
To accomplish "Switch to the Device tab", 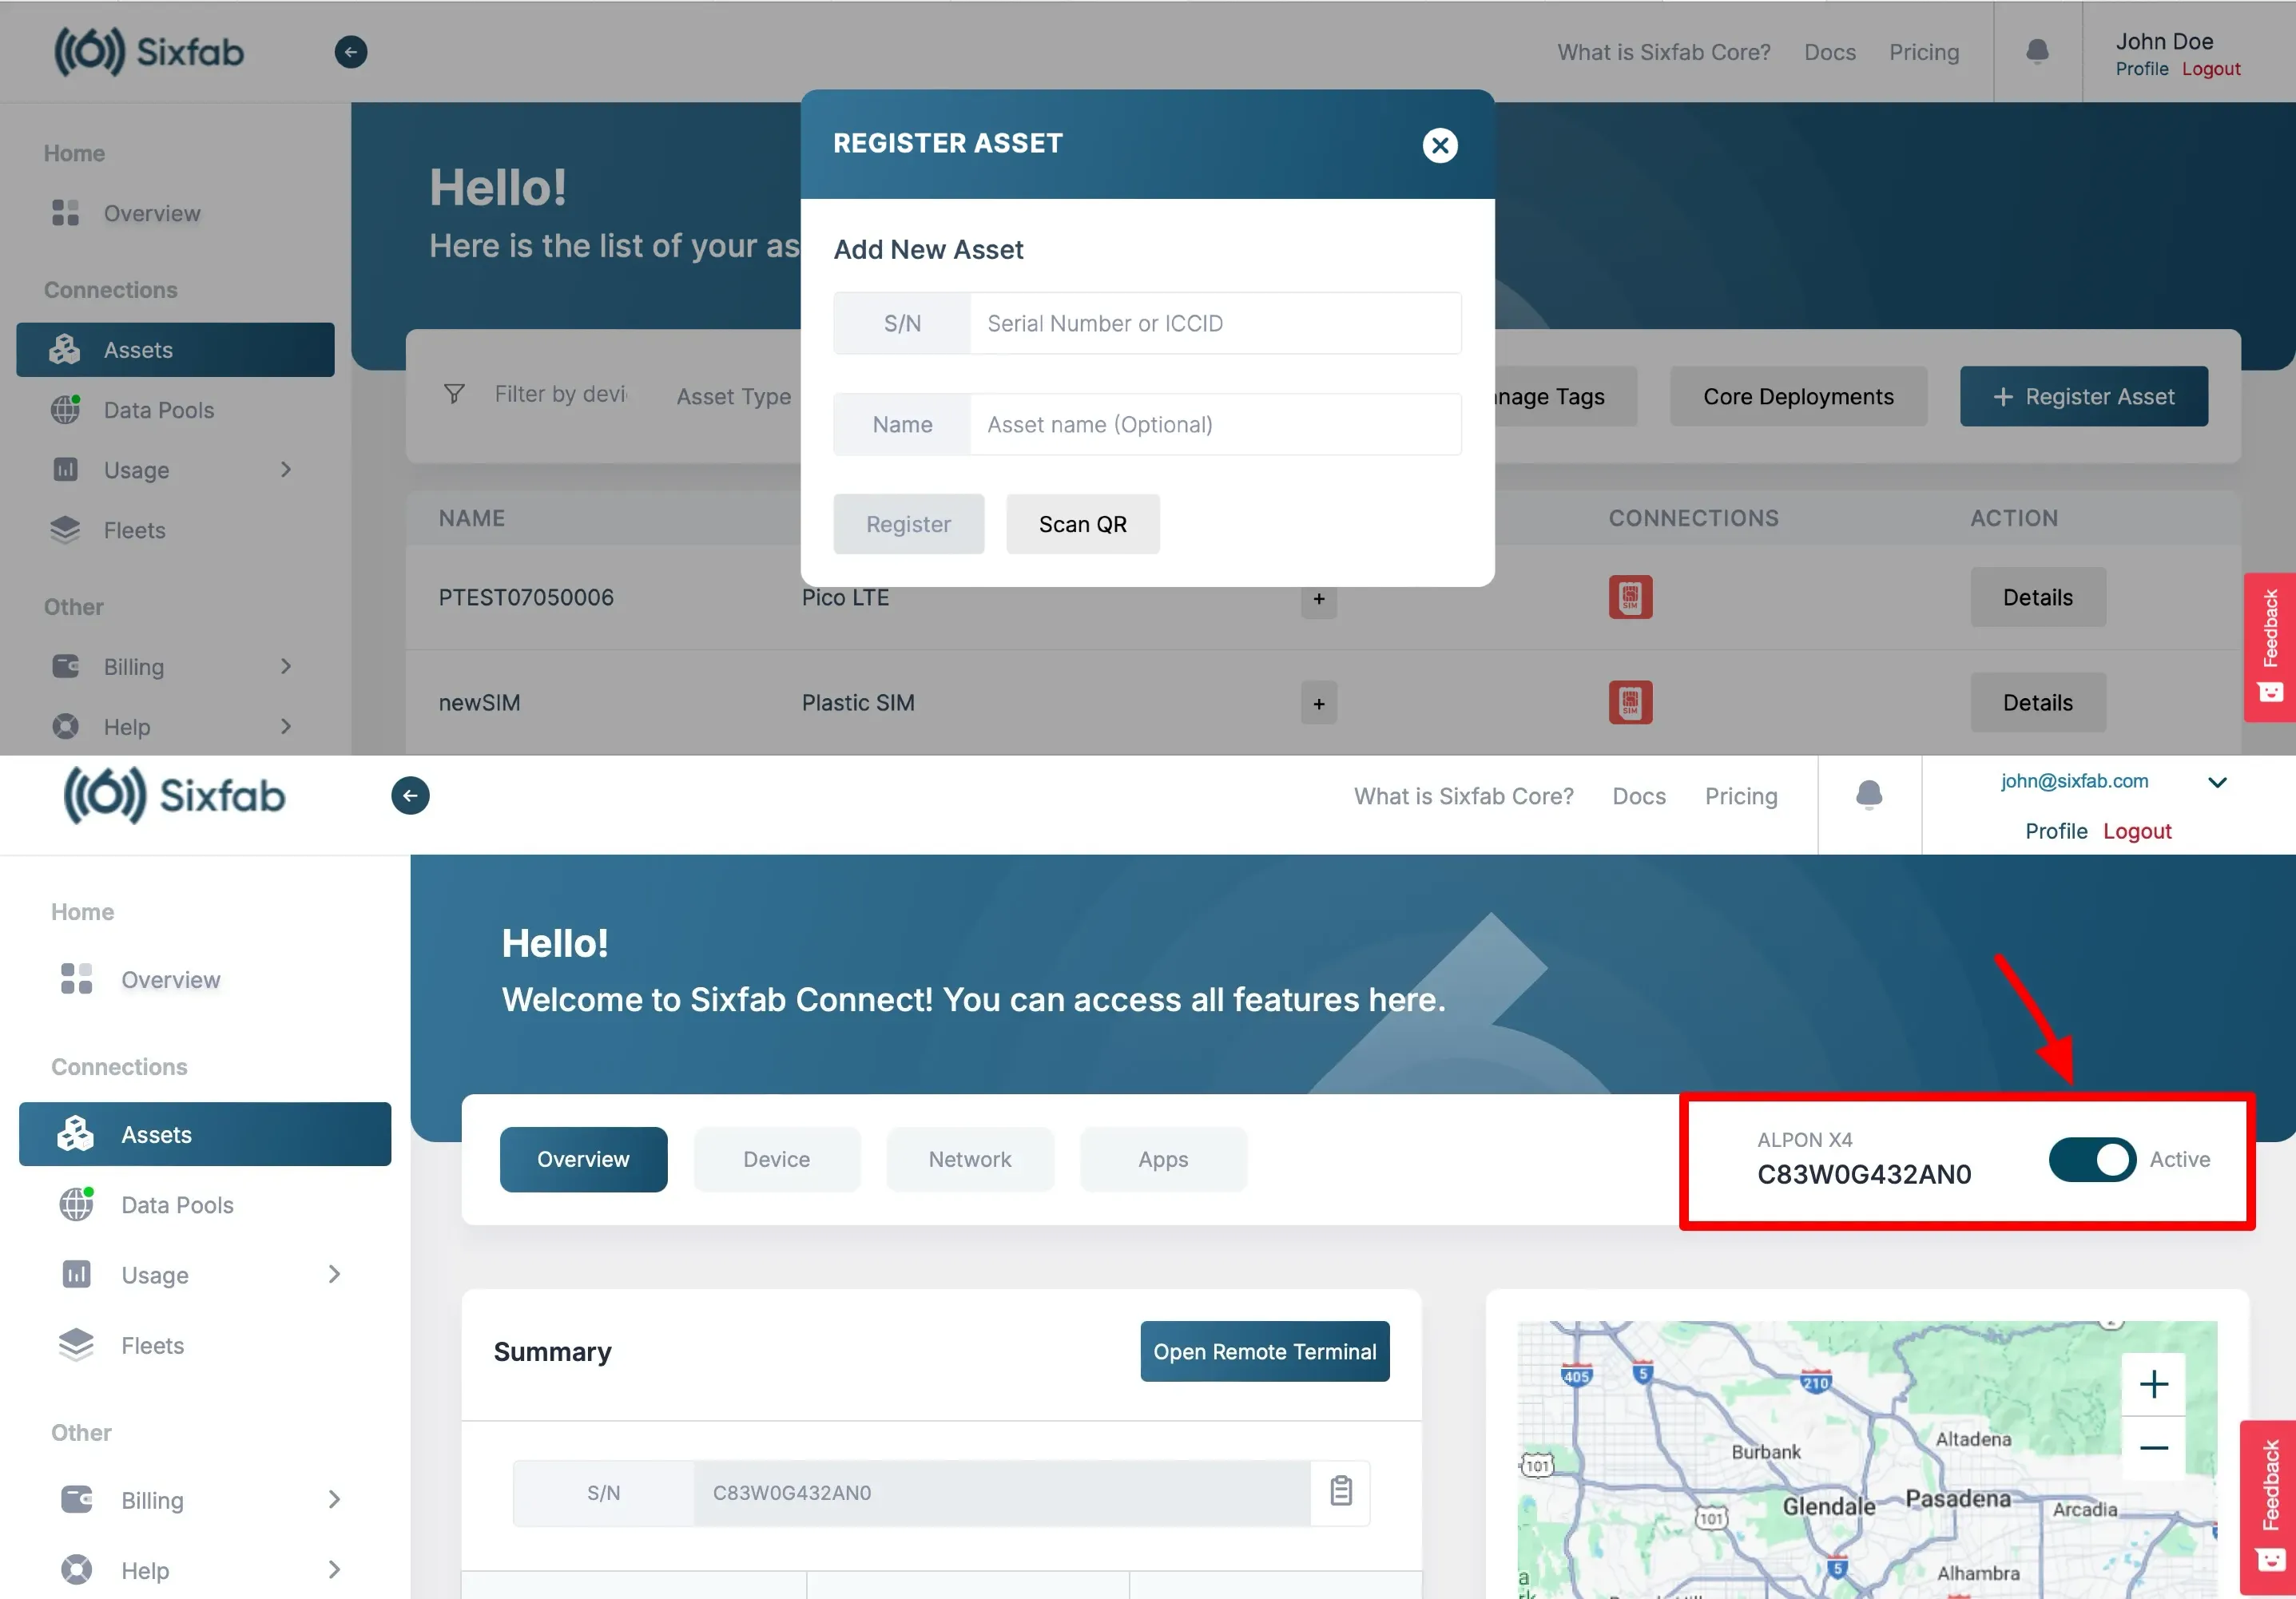I will 776,1159.
